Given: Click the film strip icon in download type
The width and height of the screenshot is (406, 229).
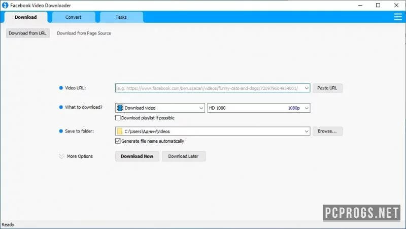Looking at the screenshot, I should click(120, 108).
